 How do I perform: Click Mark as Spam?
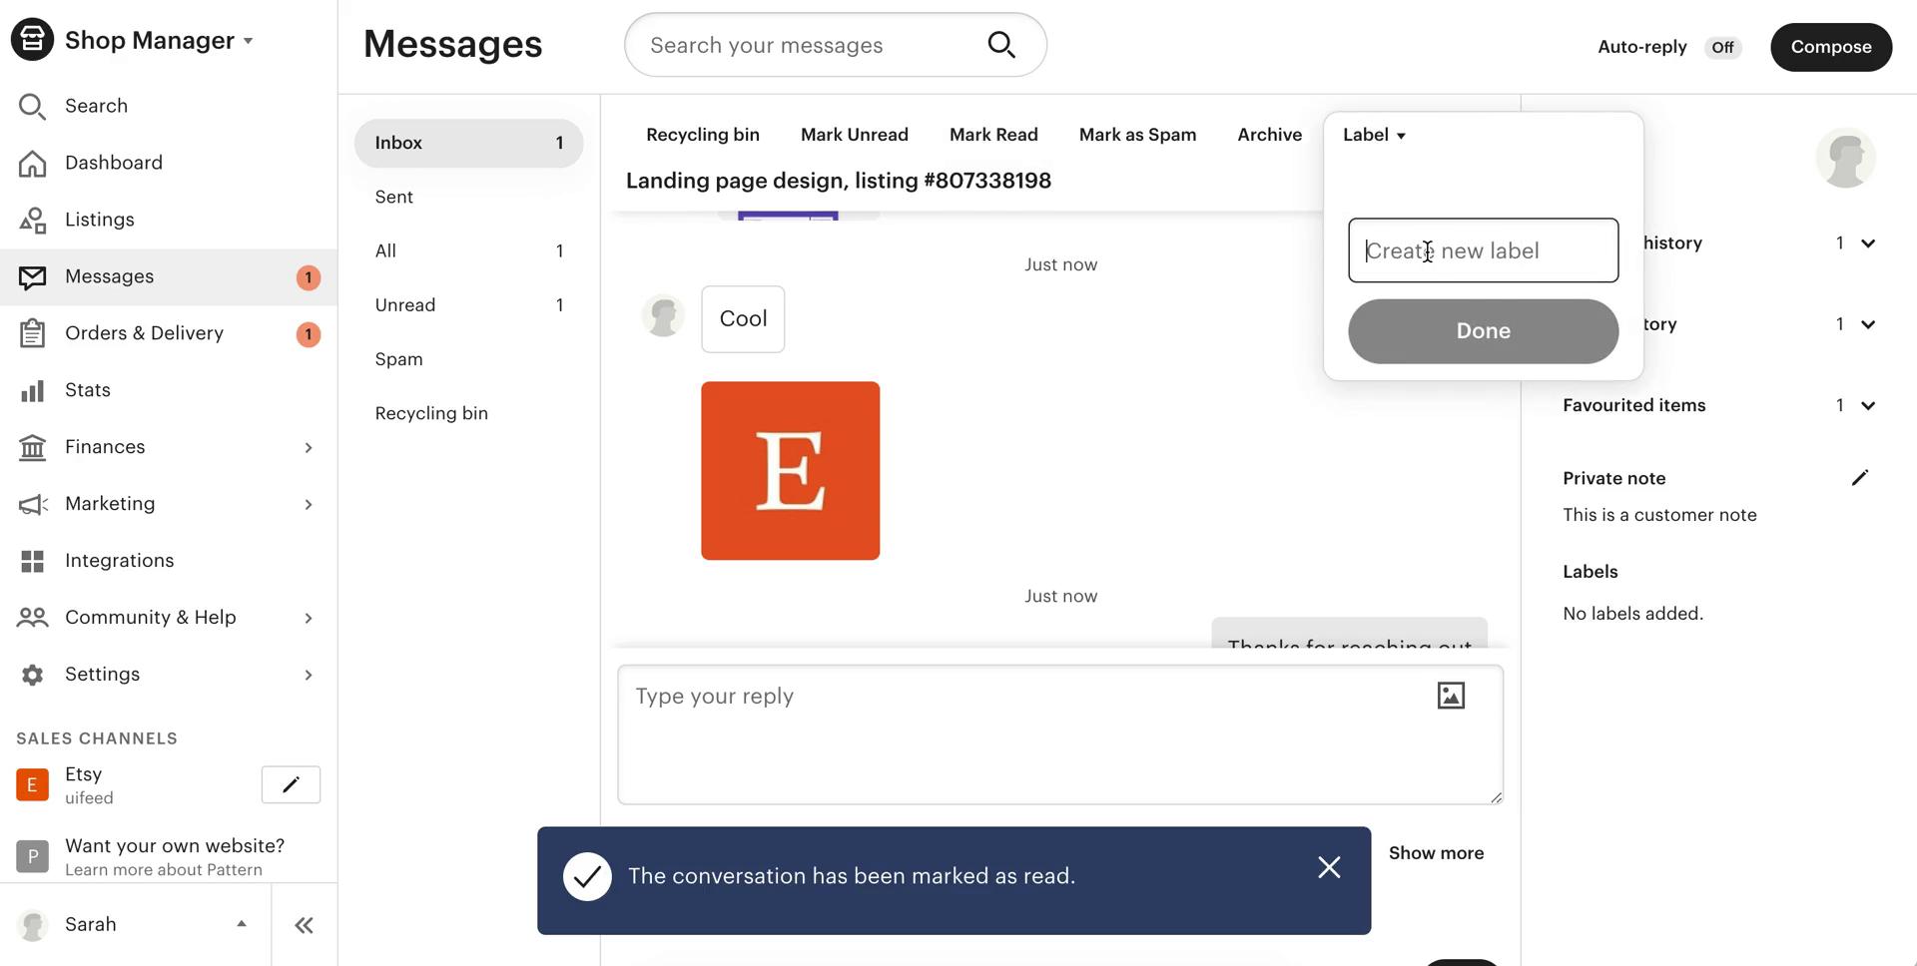[x=1137, y=135]
